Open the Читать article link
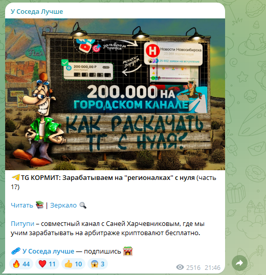266x275 pixels. [22, 205]
